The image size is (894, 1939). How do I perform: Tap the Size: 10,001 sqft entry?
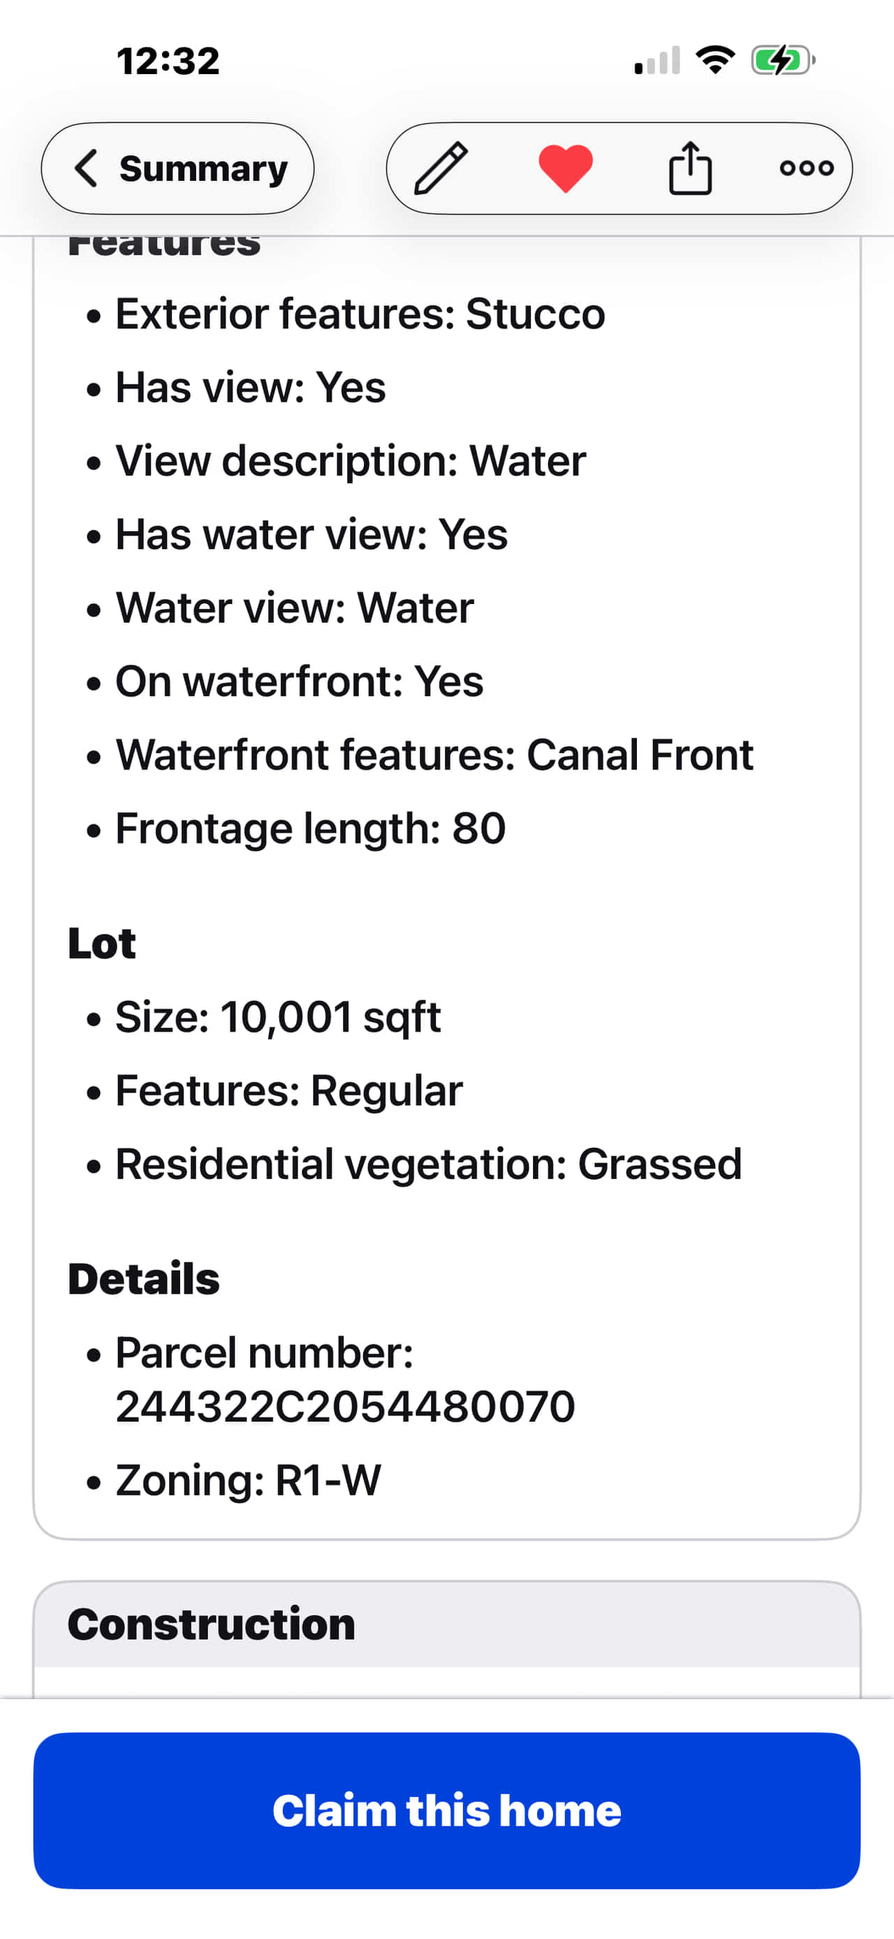[277, 1017]
